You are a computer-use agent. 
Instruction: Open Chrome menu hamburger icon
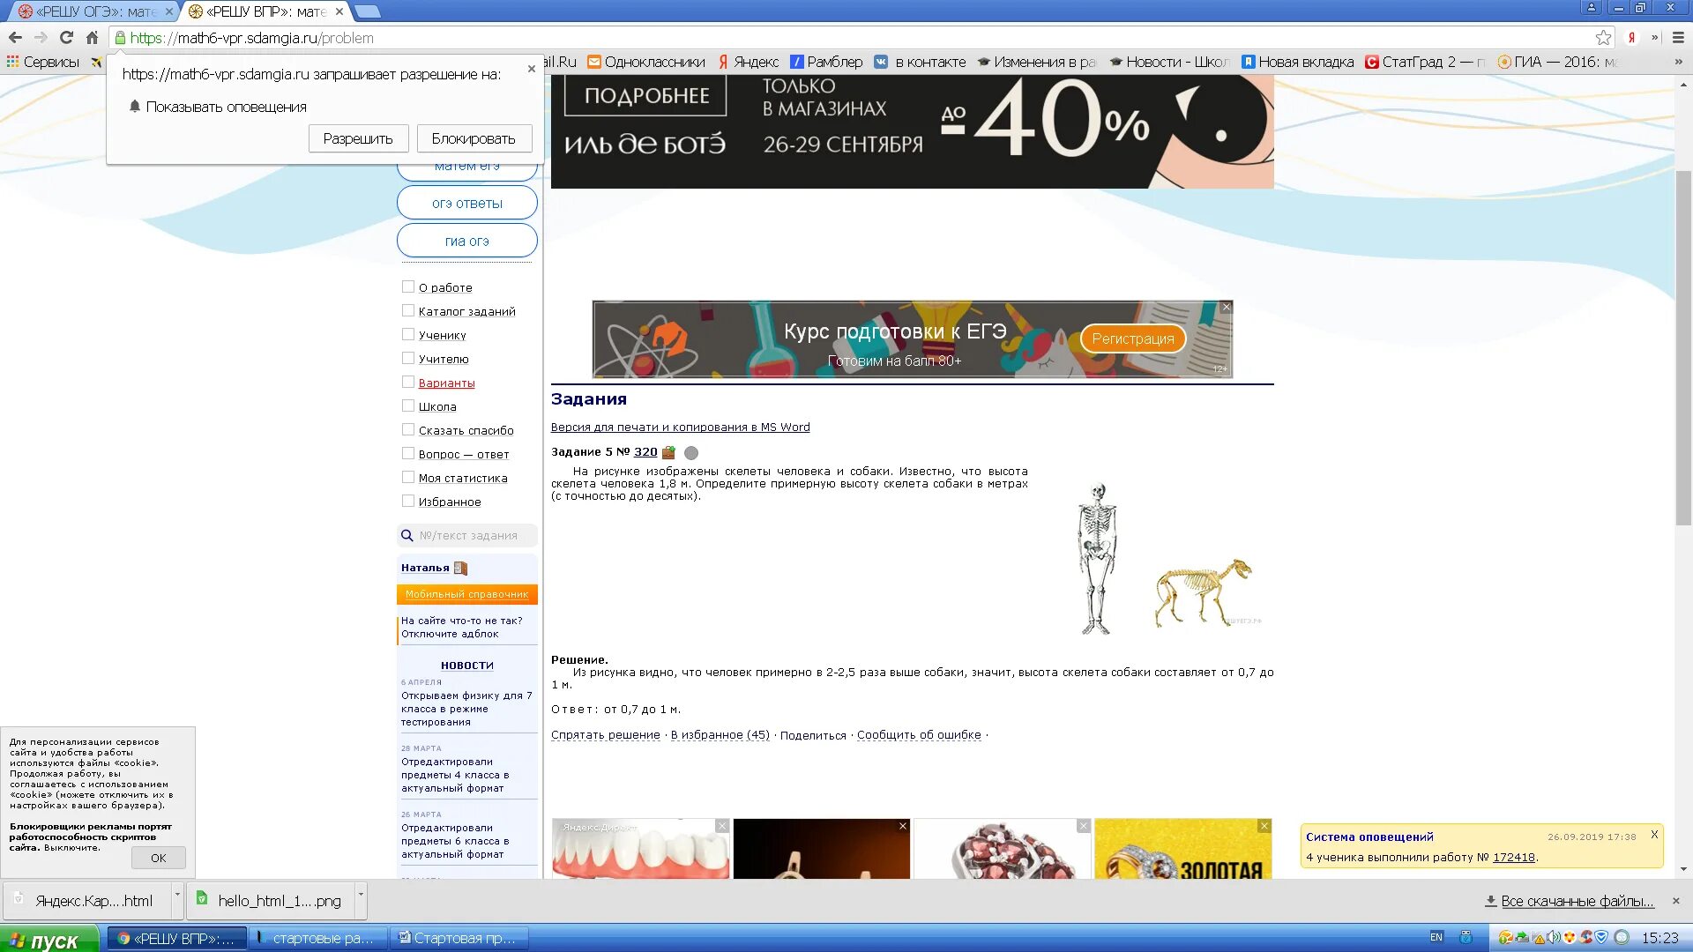coord(1678,38)
